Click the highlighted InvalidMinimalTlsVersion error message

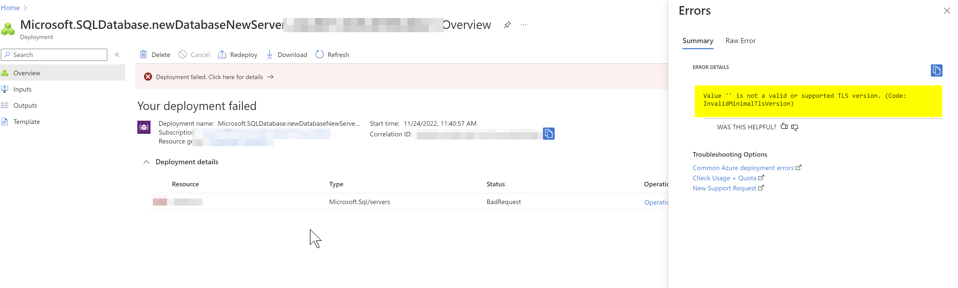click(x=818, y=101)
